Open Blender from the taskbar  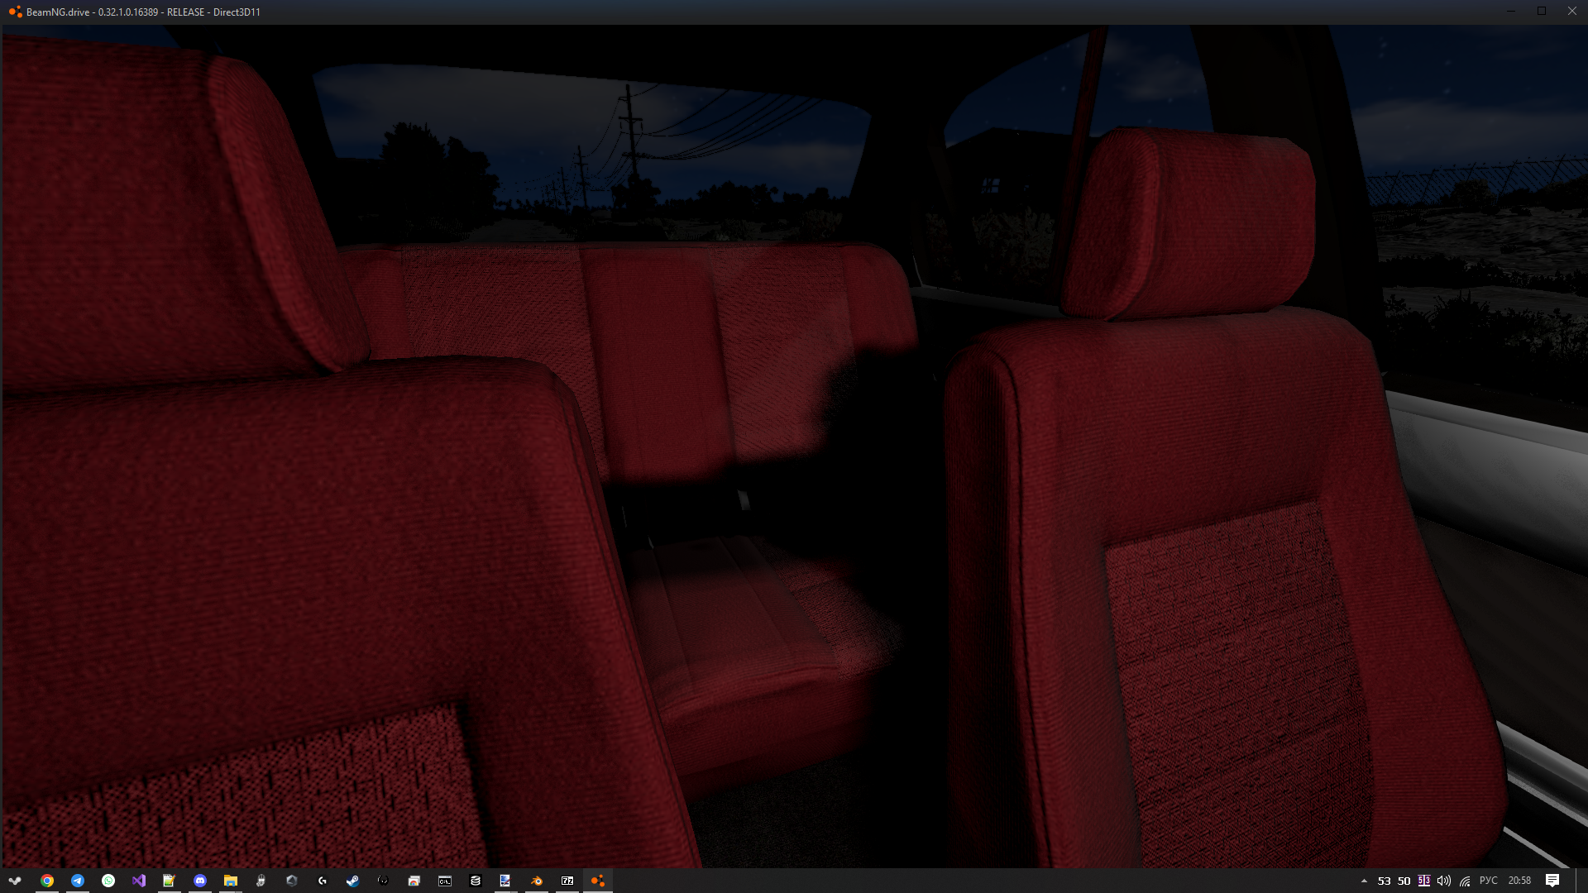(537, 881)
